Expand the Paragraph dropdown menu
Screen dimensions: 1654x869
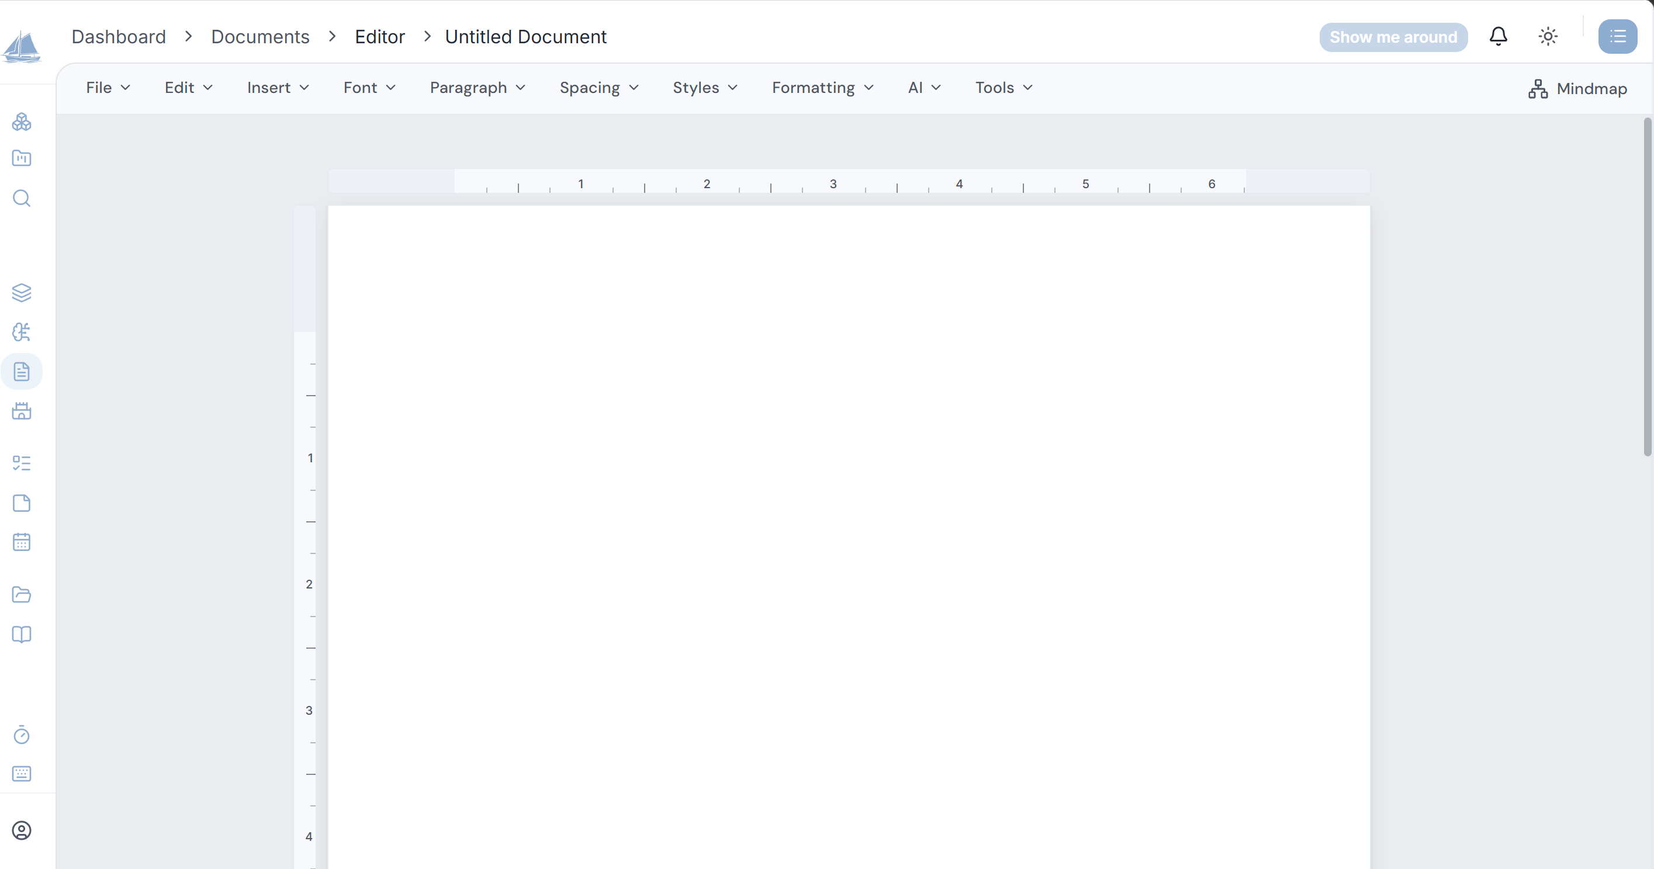477,88
